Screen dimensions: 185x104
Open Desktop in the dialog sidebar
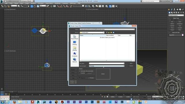(x=75, y=43)
